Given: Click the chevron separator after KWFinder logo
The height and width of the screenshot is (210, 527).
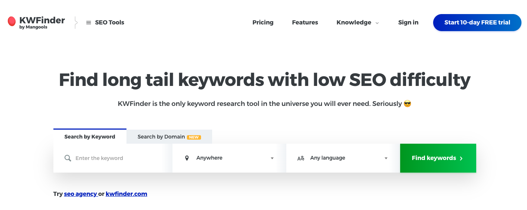Looking at the screenshot, I should pyautogui.click(x=76, y=23).
